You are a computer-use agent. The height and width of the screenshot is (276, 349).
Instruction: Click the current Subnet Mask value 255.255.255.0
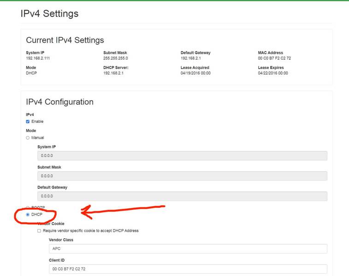(x=116, y=58)
